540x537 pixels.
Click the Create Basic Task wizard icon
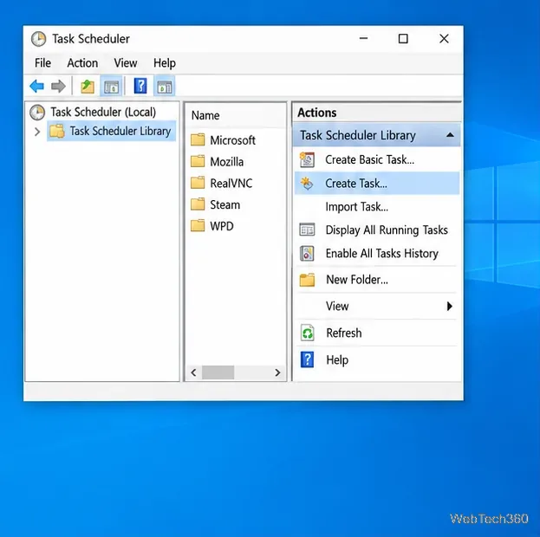(307, 159)
